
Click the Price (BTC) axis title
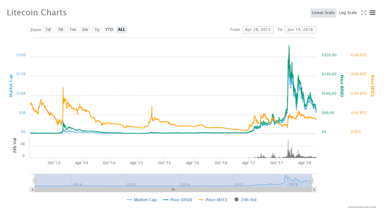click(372, 86)
